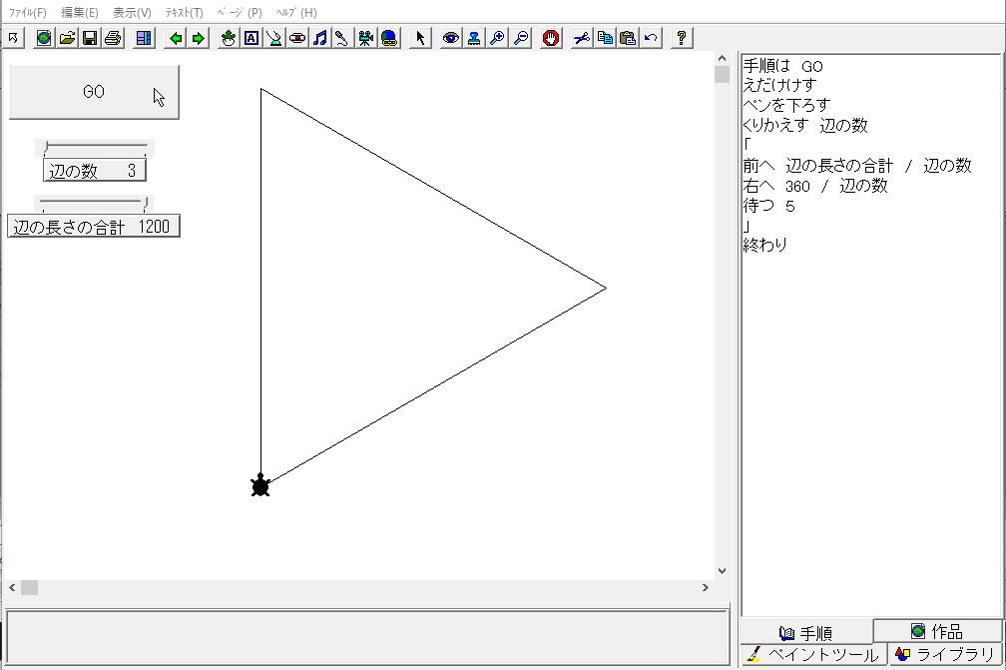
Task: Click the open folder toolbar icon
Action: tap(67, 38)
